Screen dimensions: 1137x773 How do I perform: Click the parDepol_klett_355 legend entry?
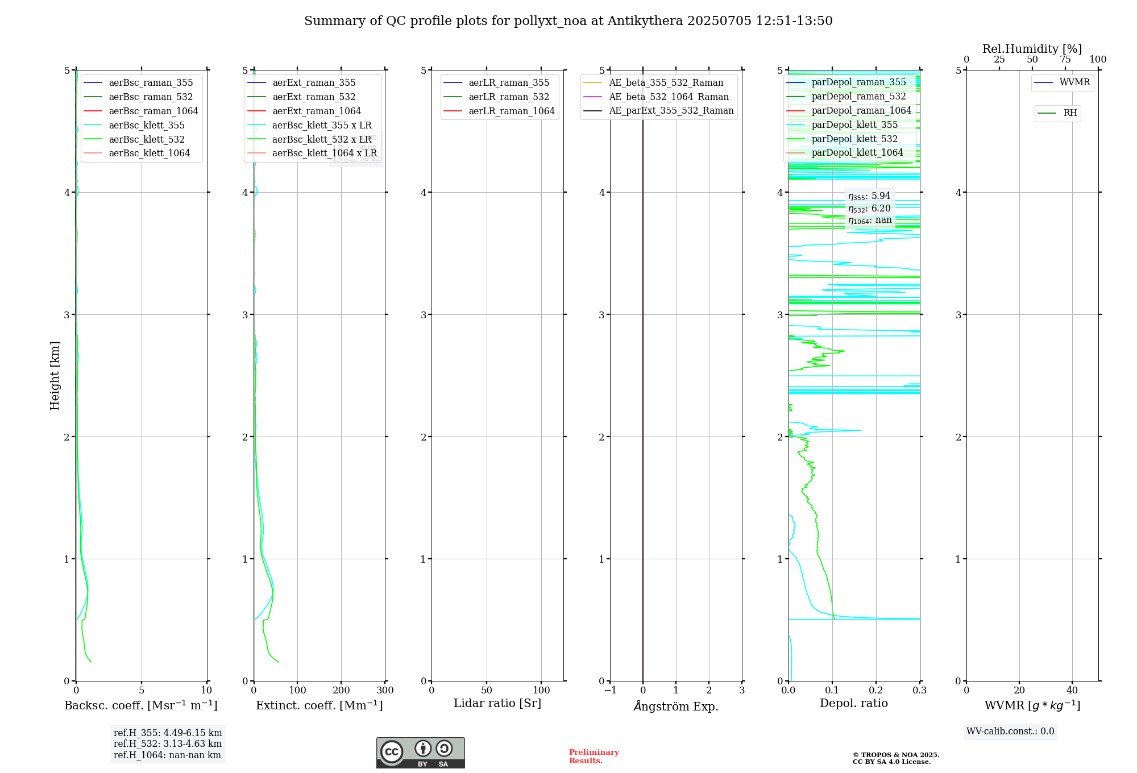854,125
